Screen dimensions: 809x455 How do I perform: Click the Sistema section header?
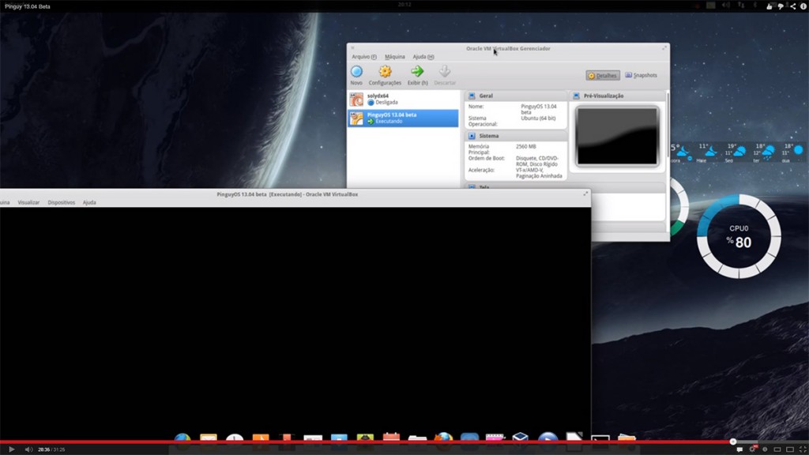click(x=489, y=136)
